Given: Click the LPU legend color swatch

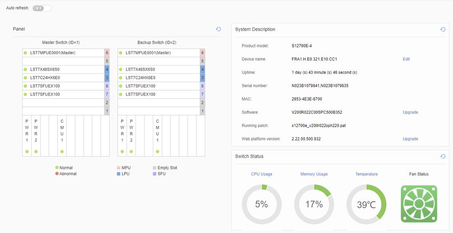Looking at the screenshot, I should tap(119, 174).
